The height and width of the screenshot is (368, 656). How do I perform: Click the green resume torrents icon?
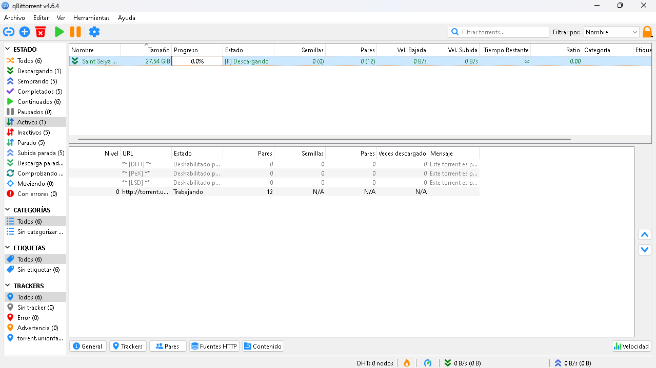pyautogui.click(x=59, y=32)
